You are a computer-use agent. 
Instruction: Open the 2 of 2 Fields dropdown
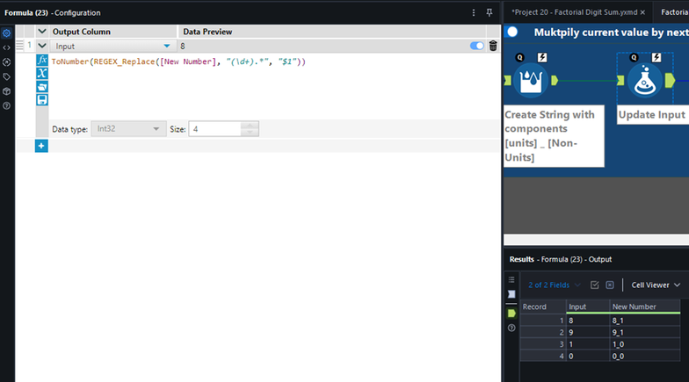pyautogui.click(x=554, y=285)
